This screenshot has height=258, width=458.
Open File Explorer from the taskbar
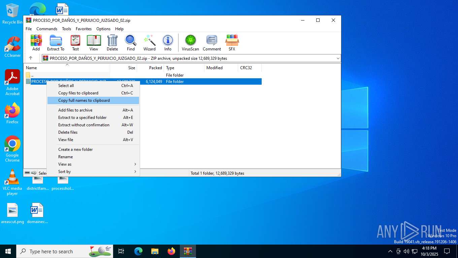(155, 251)
